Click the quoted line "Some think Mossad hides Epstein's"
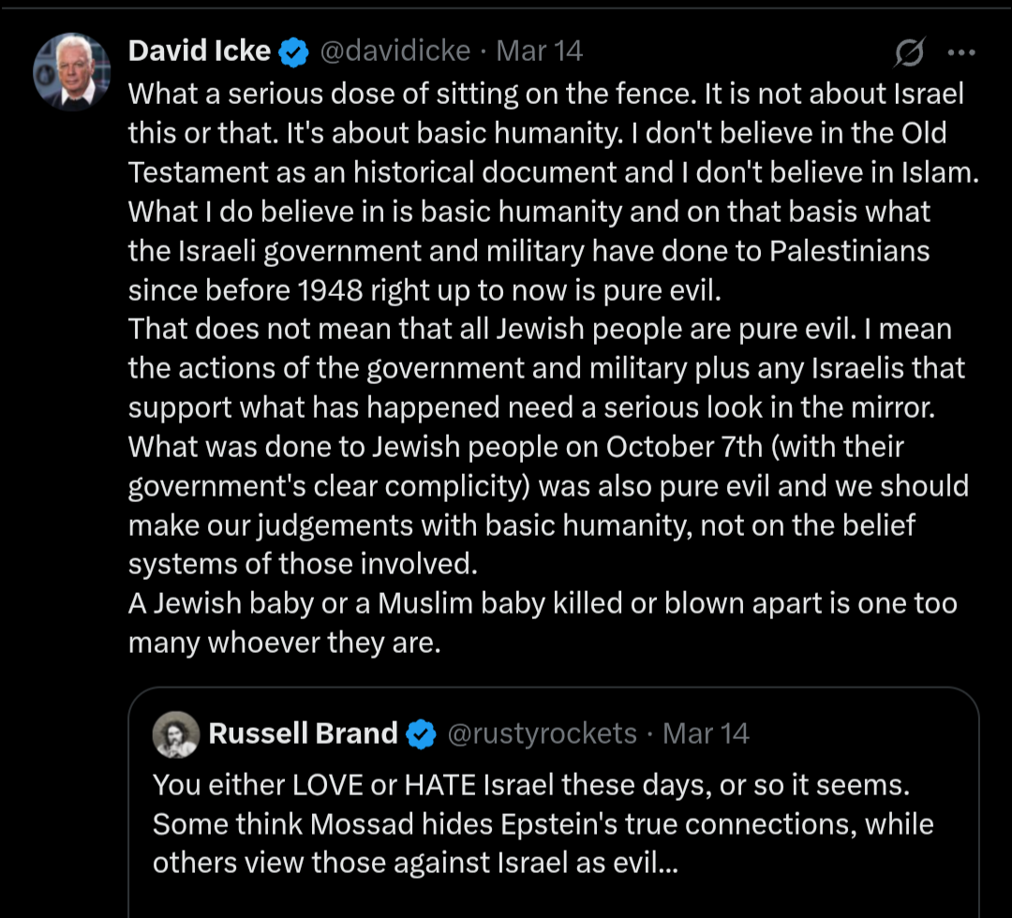 click(x=543, y=824)
